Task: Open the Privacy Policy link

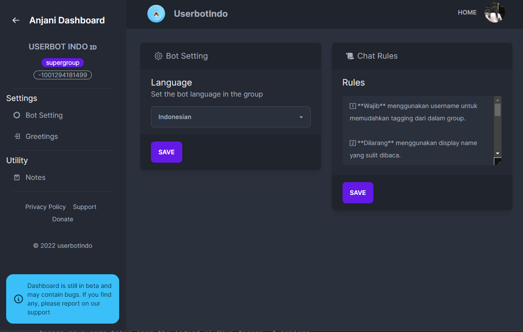Action: (45, 207)
